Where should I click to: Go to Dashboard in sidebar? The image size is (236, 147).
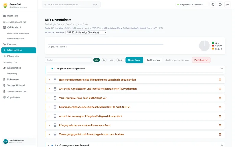tap(19, 16)
